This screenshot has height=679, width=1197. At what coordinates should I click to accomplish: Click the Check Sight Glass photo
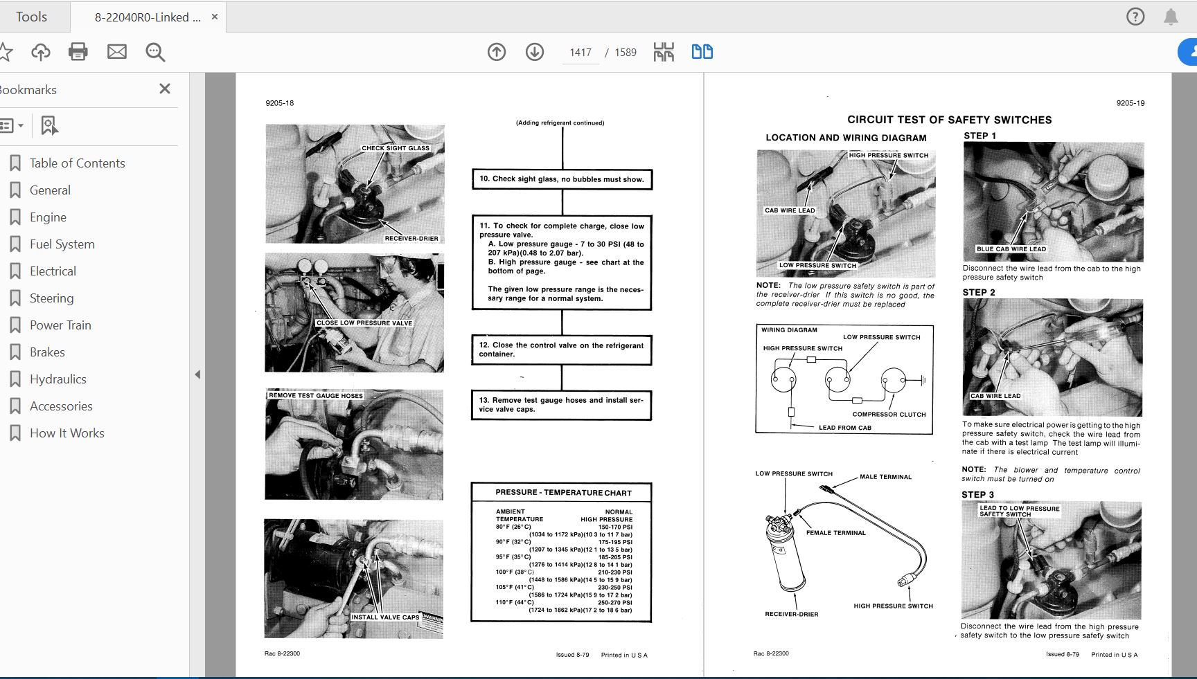click(355, 184)
